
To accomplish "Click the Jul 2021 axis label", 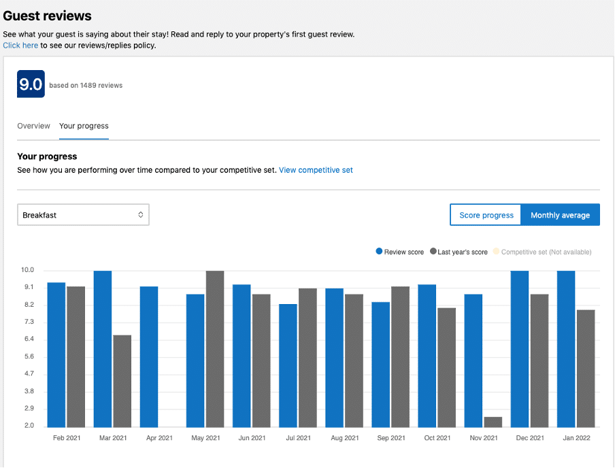I will (x=298, y=438).
